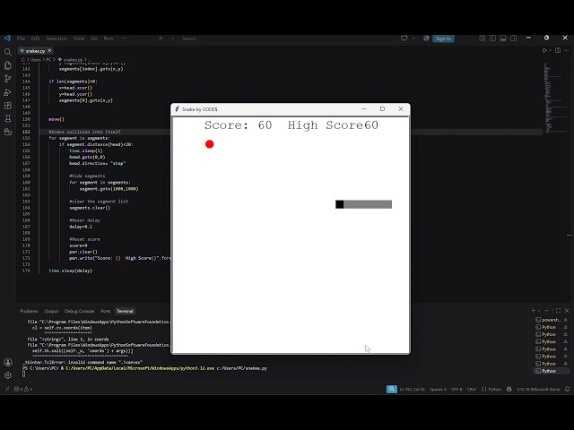Open notifications bell in status bar

567,389
